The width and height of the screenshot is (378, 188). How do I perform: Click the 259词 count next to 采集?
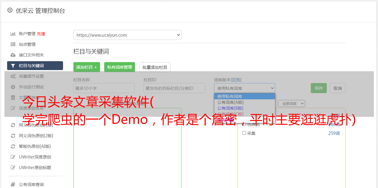[334, 133]
